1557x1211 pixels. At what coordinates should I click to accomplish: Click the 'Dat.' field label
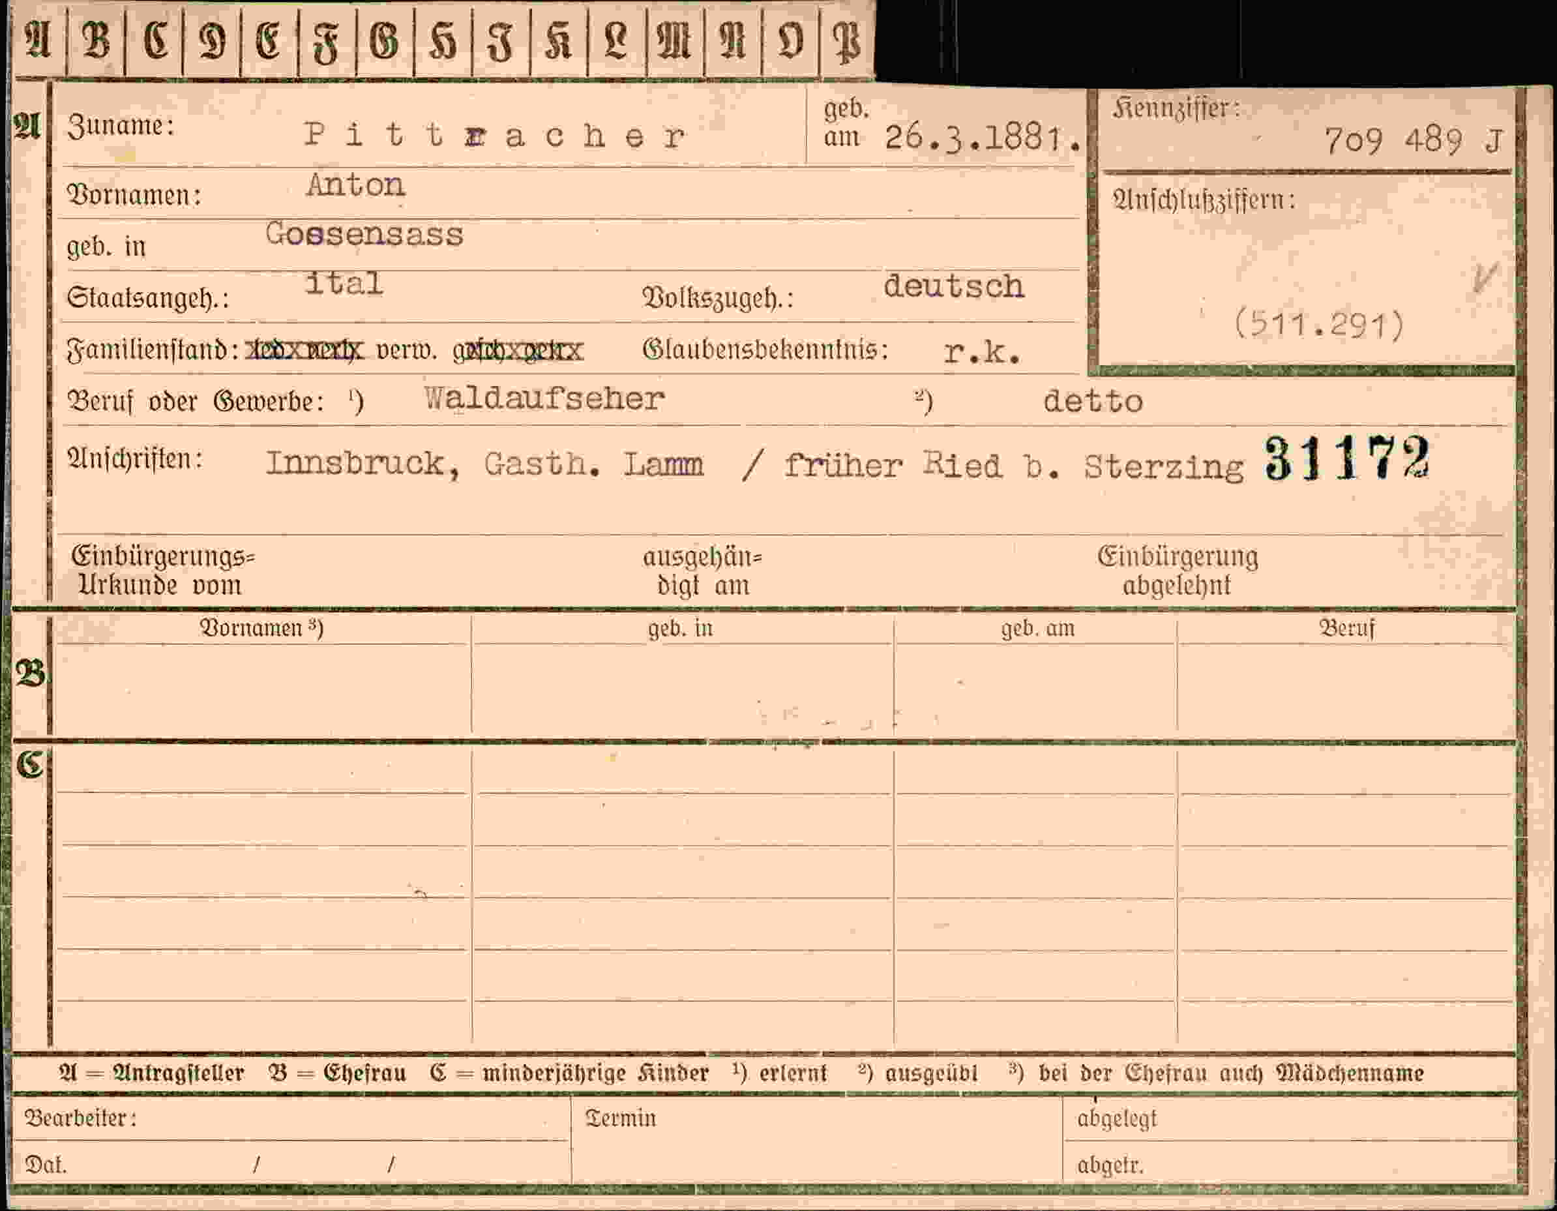pyautogui.click(x=46, y=1165)
